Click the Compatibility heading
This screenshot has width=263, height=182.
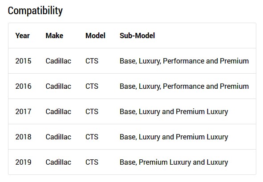click(35, 11)
